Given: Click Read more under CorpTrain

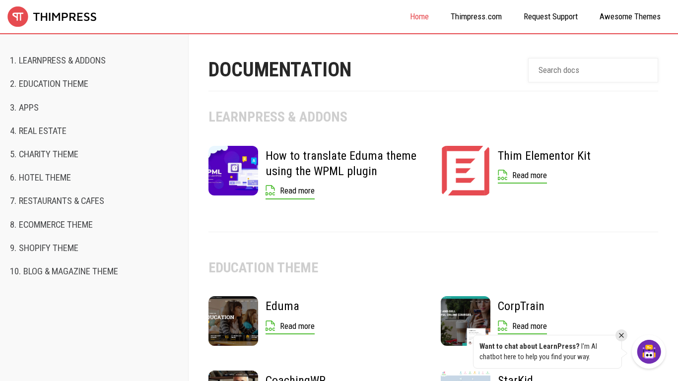Looking at the screenshot, I should coord(529,326).
